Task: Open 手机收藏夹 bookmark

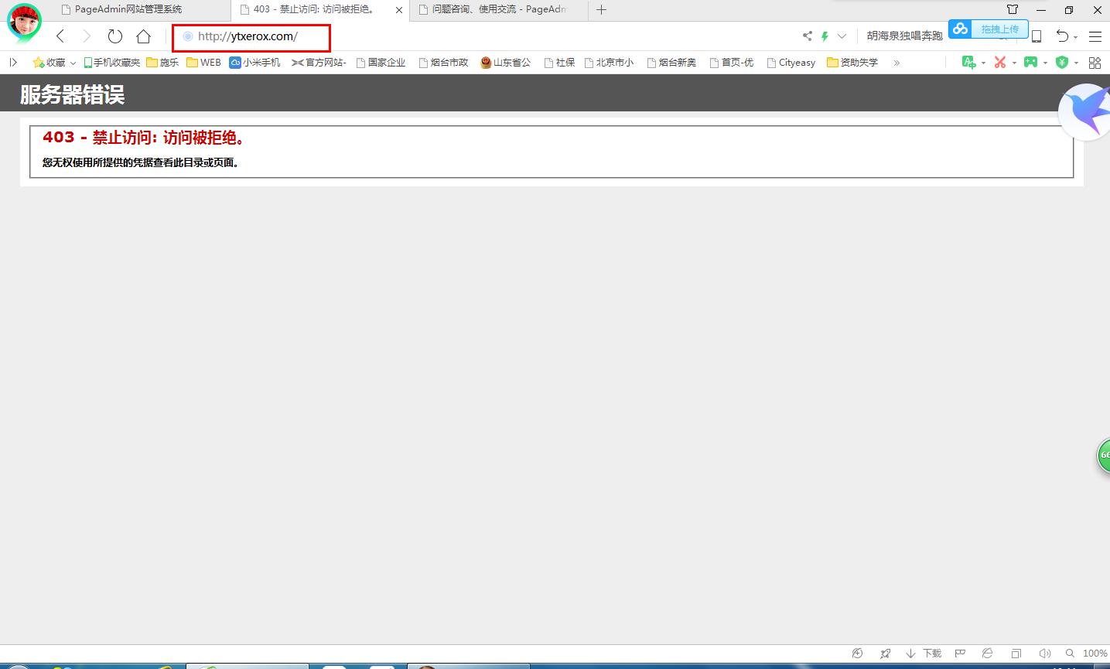Action: [x=111, y=63]
